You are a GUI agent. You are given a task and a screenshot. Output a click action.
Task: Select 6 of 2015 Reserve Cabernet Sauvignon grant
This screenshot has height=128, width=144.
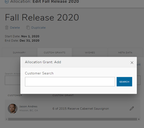[81, 109]
